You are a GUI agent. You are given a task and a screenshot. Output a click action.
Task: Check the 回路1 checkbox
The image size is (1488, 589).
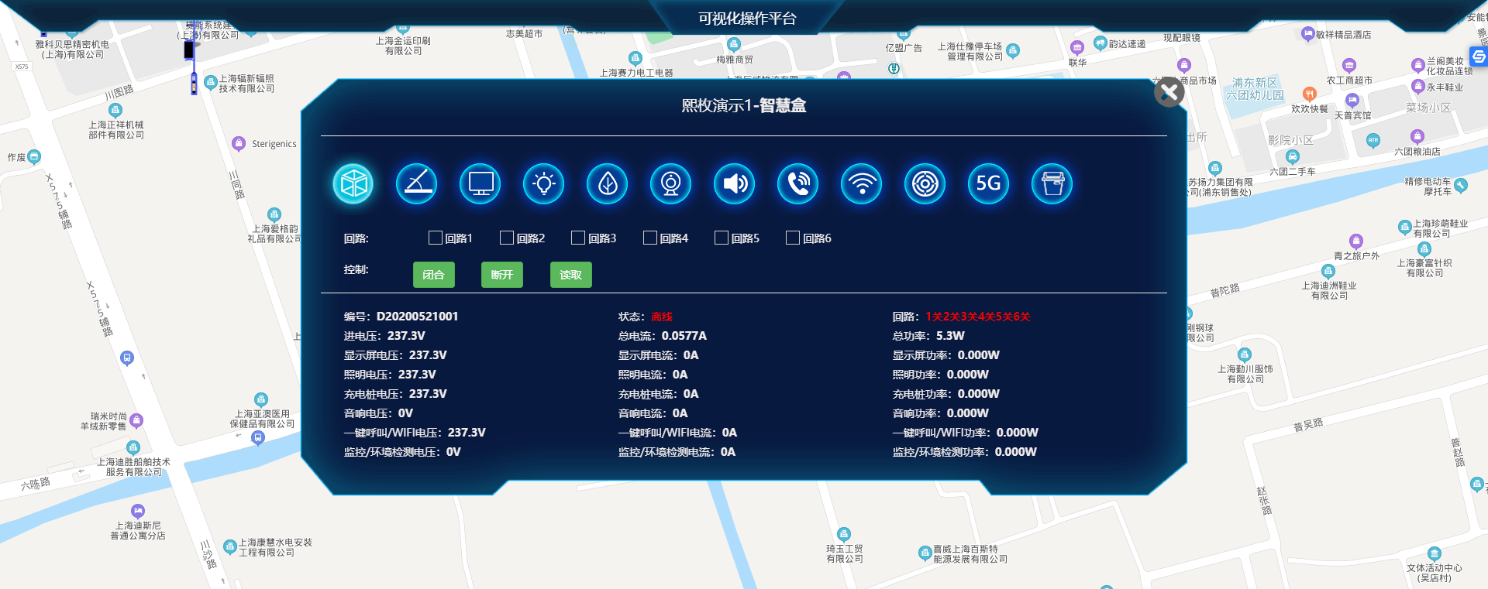tap(436, 238)
